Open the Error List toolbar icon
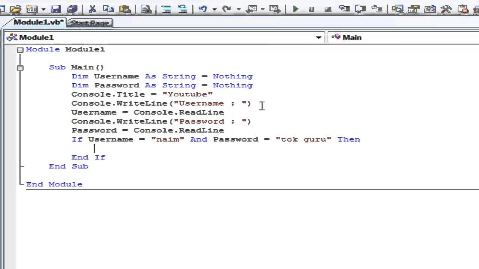 463,9
